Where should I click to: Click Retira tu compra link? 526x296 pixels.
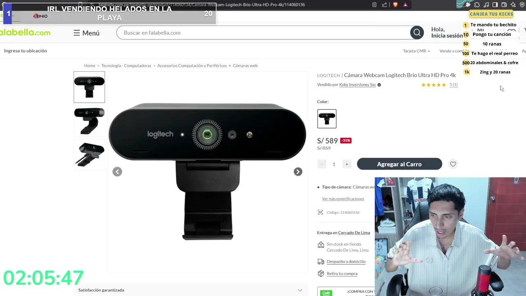[x=342, y=273]
